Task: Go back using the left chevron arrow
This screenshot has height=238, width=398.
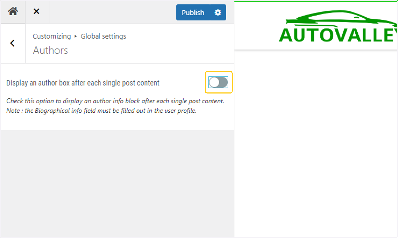Action: [13, 43]
